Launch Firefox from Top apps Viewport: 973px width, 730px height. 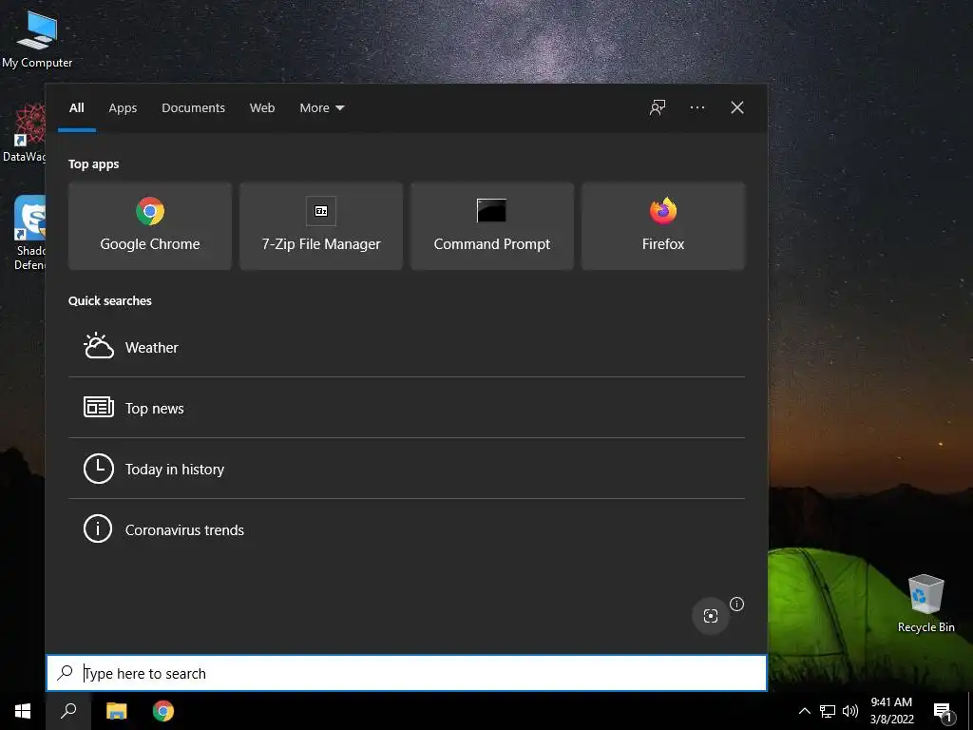(662, 226)
